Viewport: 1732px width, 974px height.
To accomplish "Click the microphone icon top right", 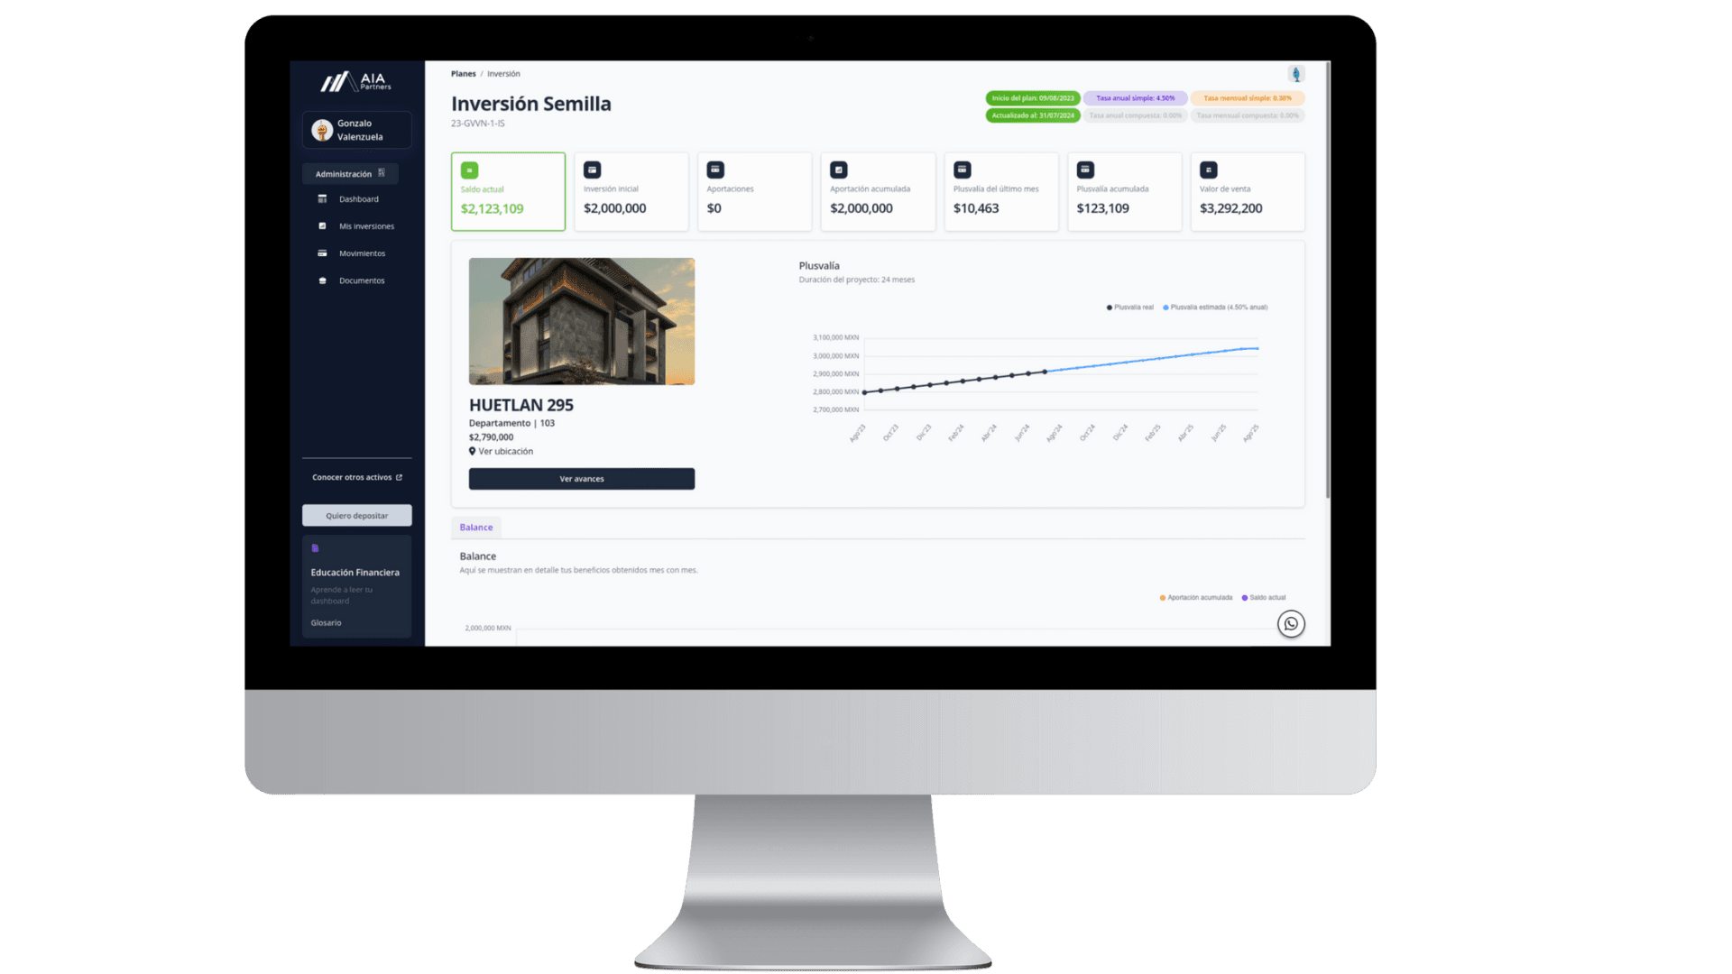I will pyautogui.click(x=1296, y=74).
